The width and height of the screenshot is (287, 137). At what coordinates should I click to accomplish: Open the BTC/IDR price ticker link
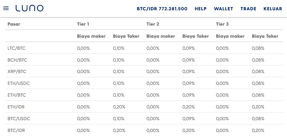pos(162,9)
